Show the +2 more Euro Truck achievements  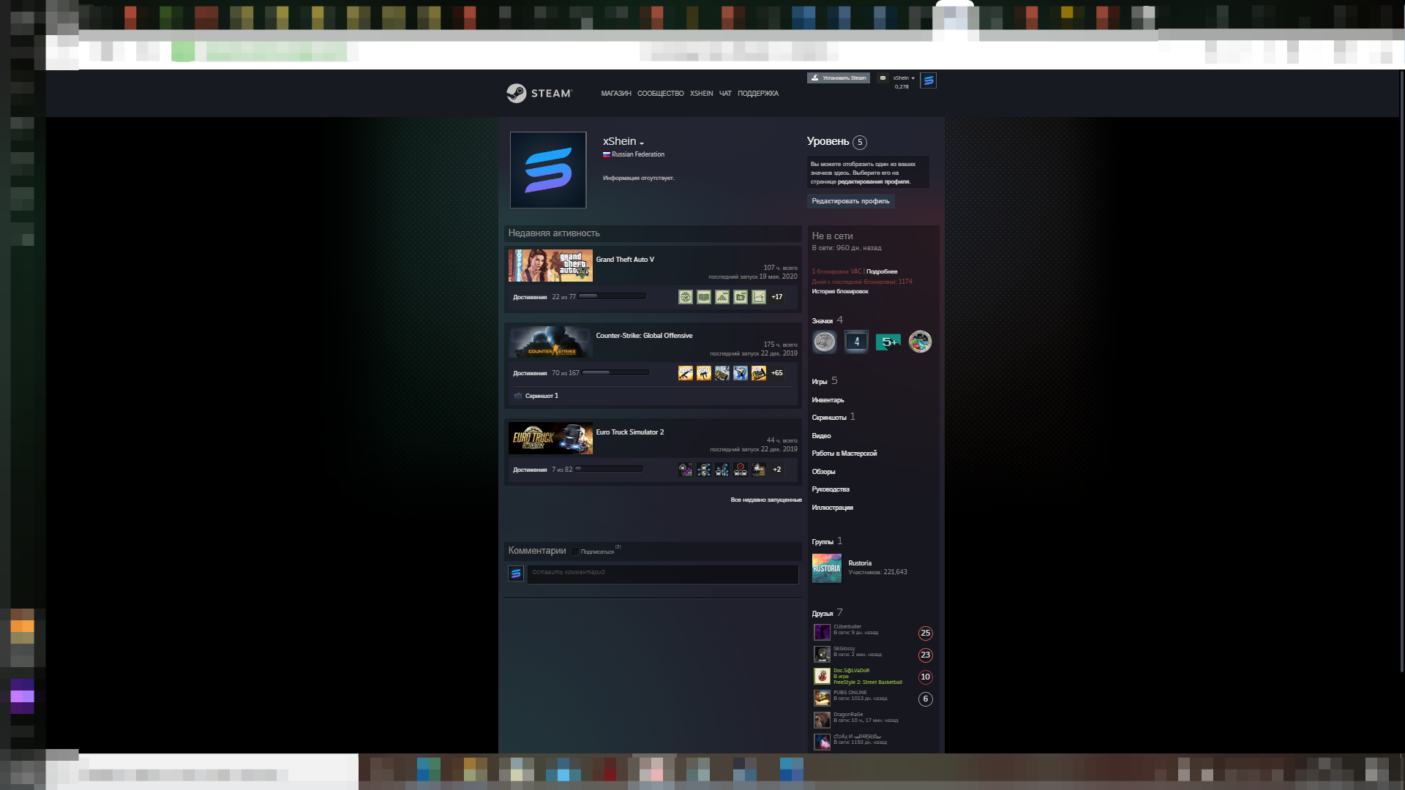click(x=777, y=470)
